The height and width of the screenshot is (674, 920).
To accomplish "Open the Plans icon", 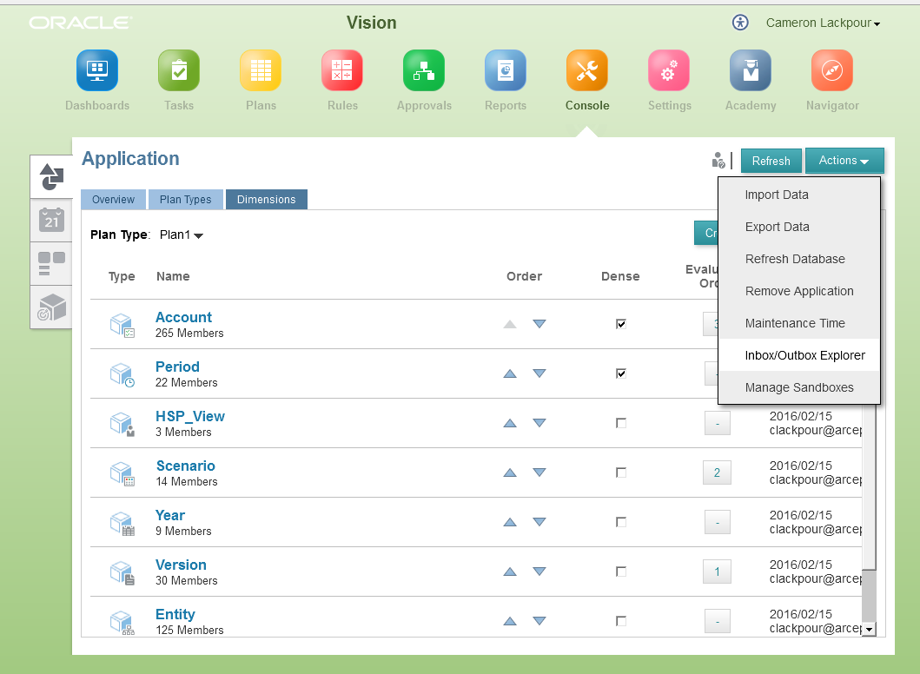I will pyautogui.click(x=261, y=70).
